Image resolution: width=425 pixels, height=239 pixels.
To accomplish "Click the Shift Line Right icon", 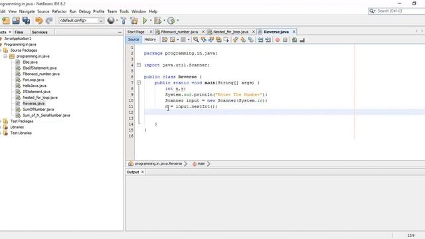I will [268, 40].
